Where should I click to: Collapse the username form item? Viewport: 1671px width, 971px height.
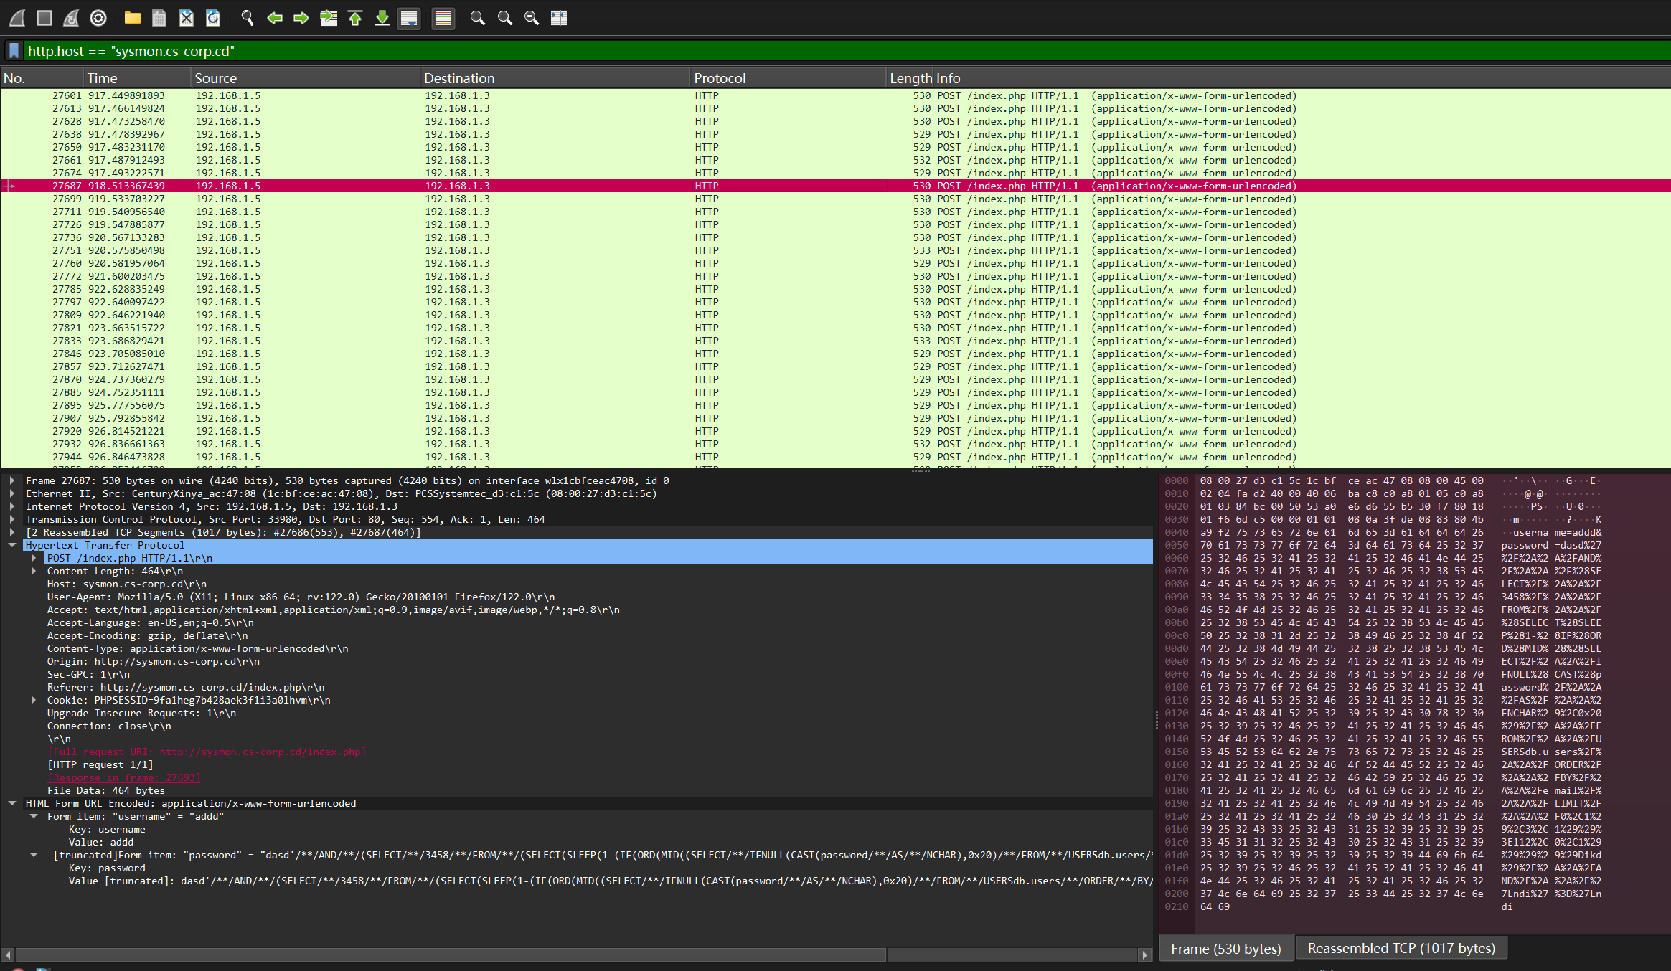34,816
